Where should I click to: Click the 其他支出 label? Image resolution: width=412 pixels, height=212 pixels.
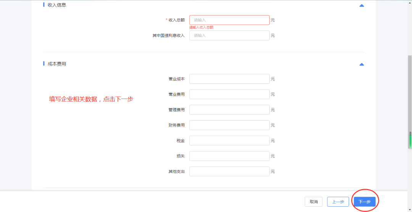click(x=177, y=172)
